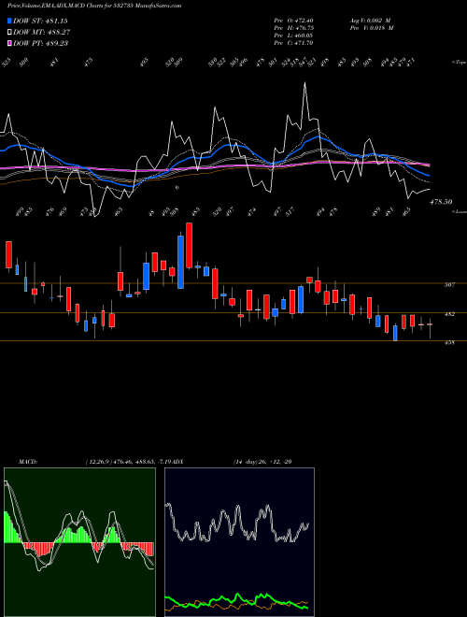Click the first red candlestick on the left

pyautogui.click(x=8, y=255)
